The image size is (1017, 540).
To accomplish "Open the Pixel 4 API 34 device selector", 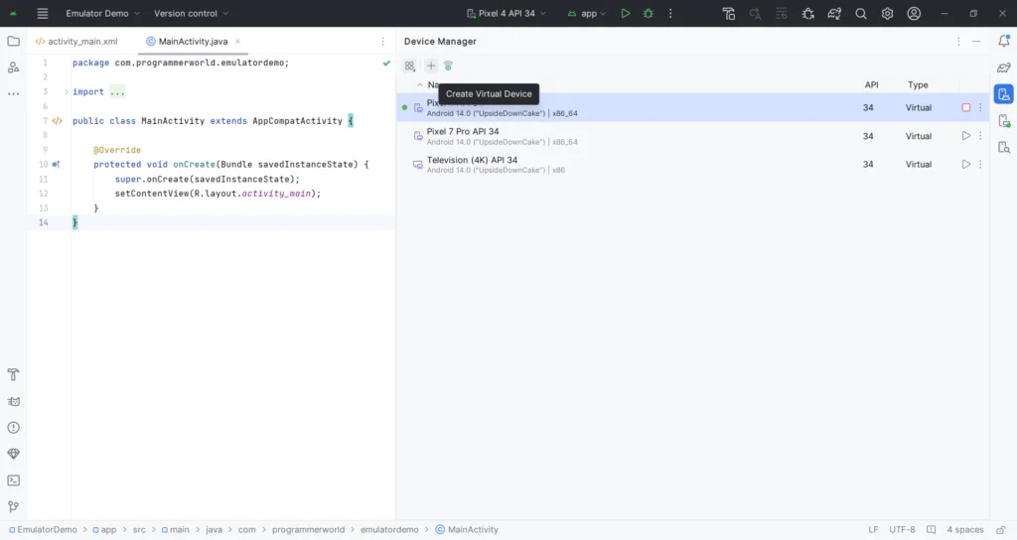I will (507, 14).
